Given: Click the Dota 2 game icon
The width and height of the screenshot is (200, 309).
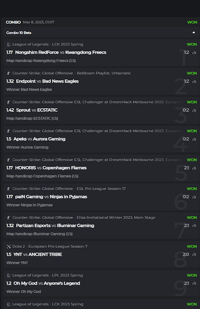Looking at the screenshot, I should [9, 247].
